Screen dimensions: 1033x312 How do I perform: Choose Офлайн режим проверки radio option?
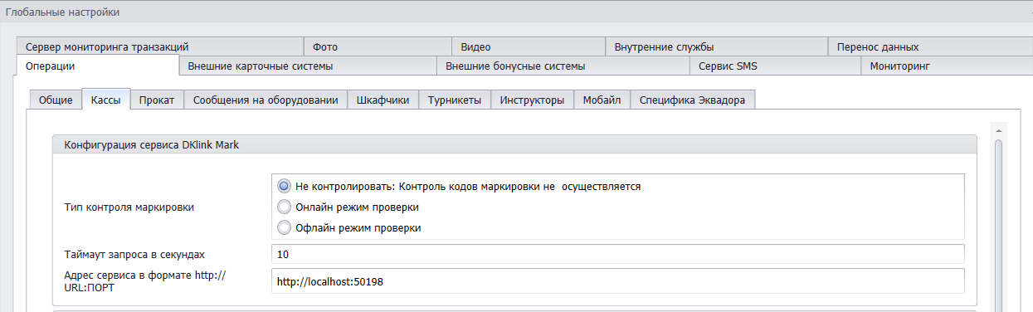[x=285, y=227]
